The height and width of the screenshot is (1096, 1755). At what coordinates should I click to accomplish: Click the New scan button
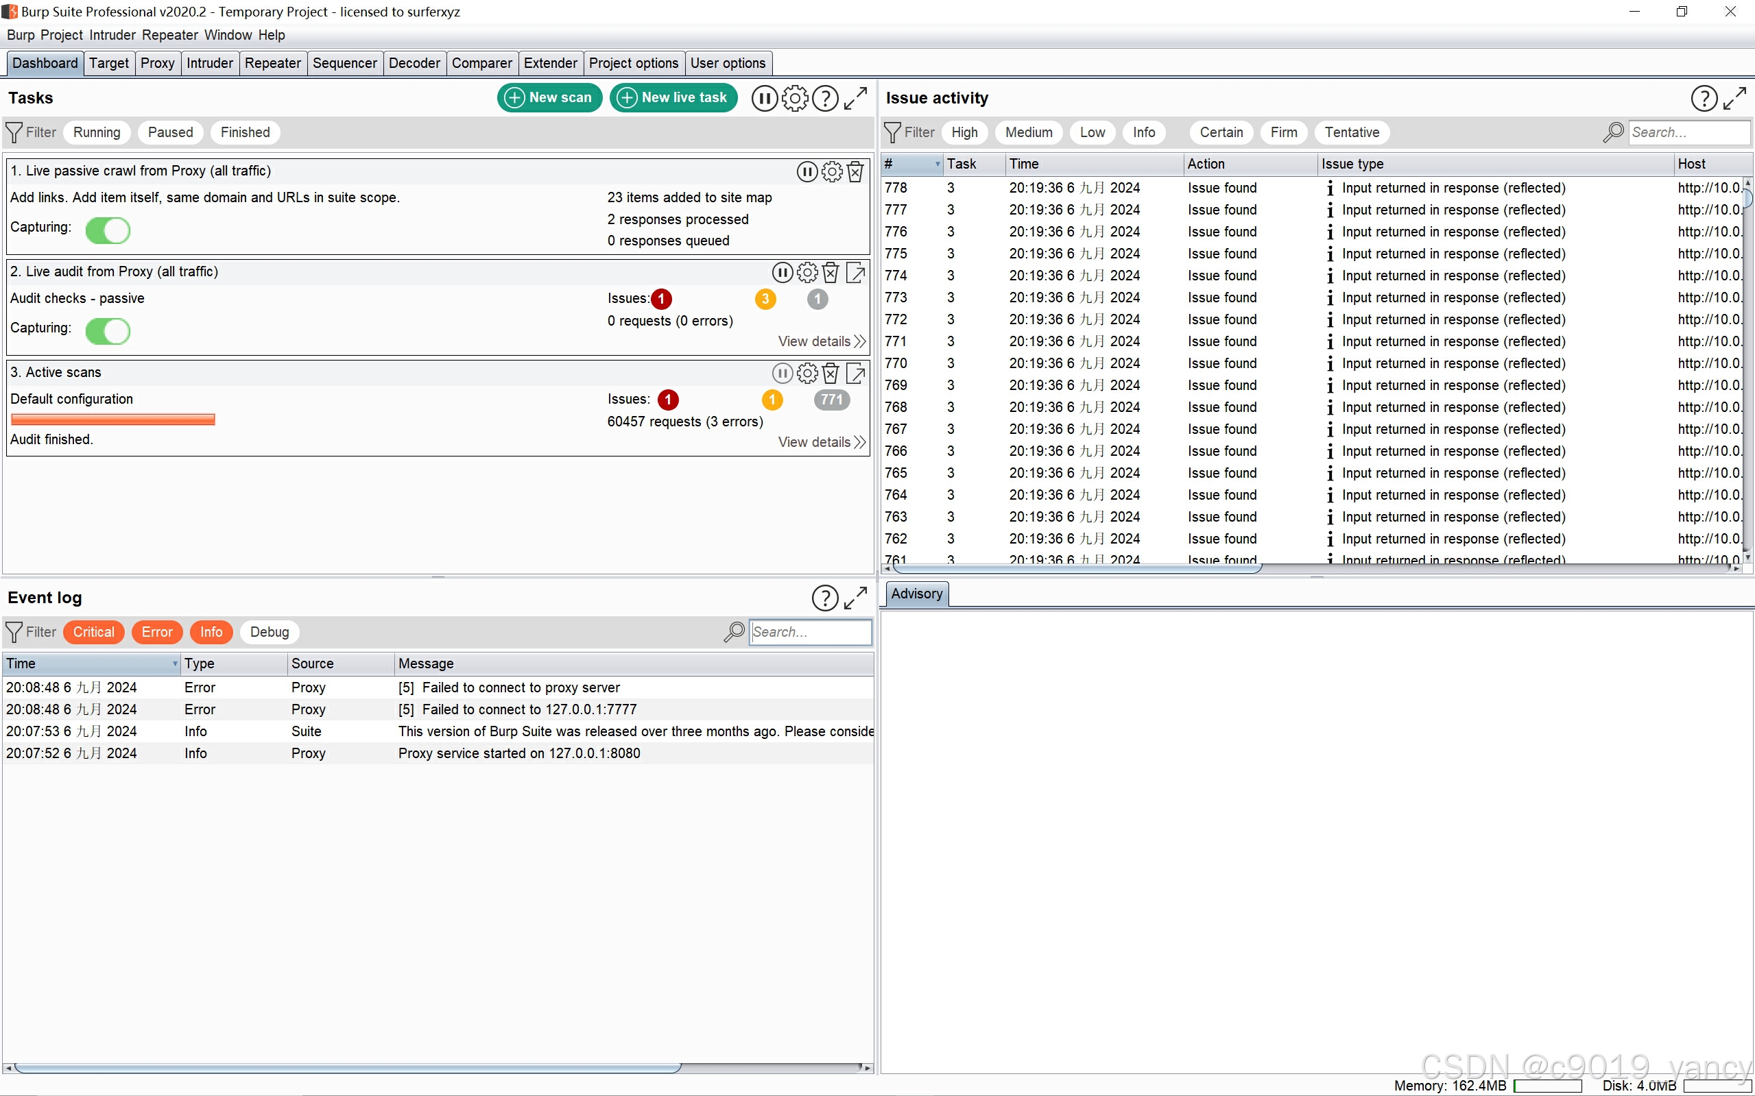(550, 98)
